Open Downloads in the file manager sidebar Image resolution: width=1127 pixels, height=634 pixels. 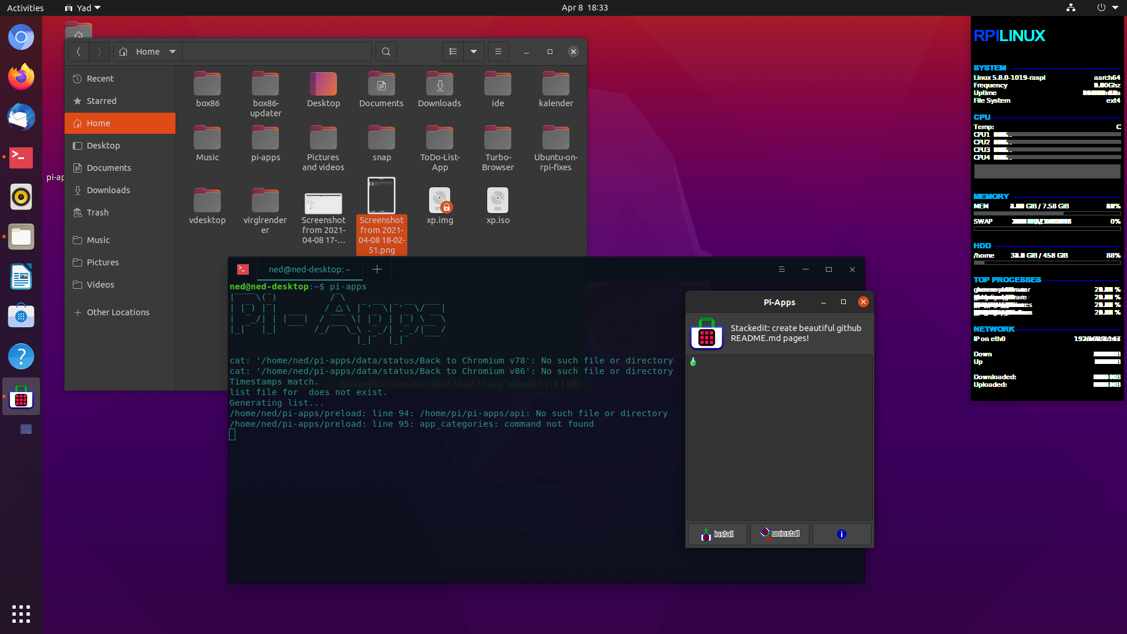pyautogui.click(x=107, y=190)
